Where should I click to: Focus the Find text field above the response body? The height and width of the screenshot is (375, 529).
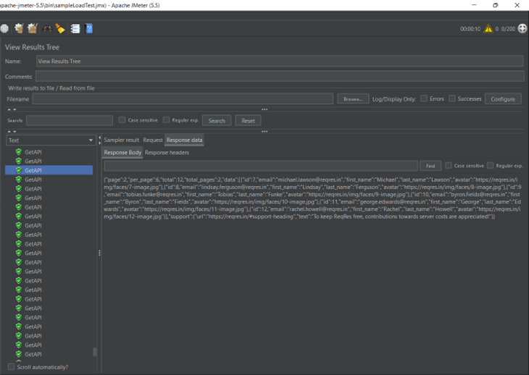[261, 166]
